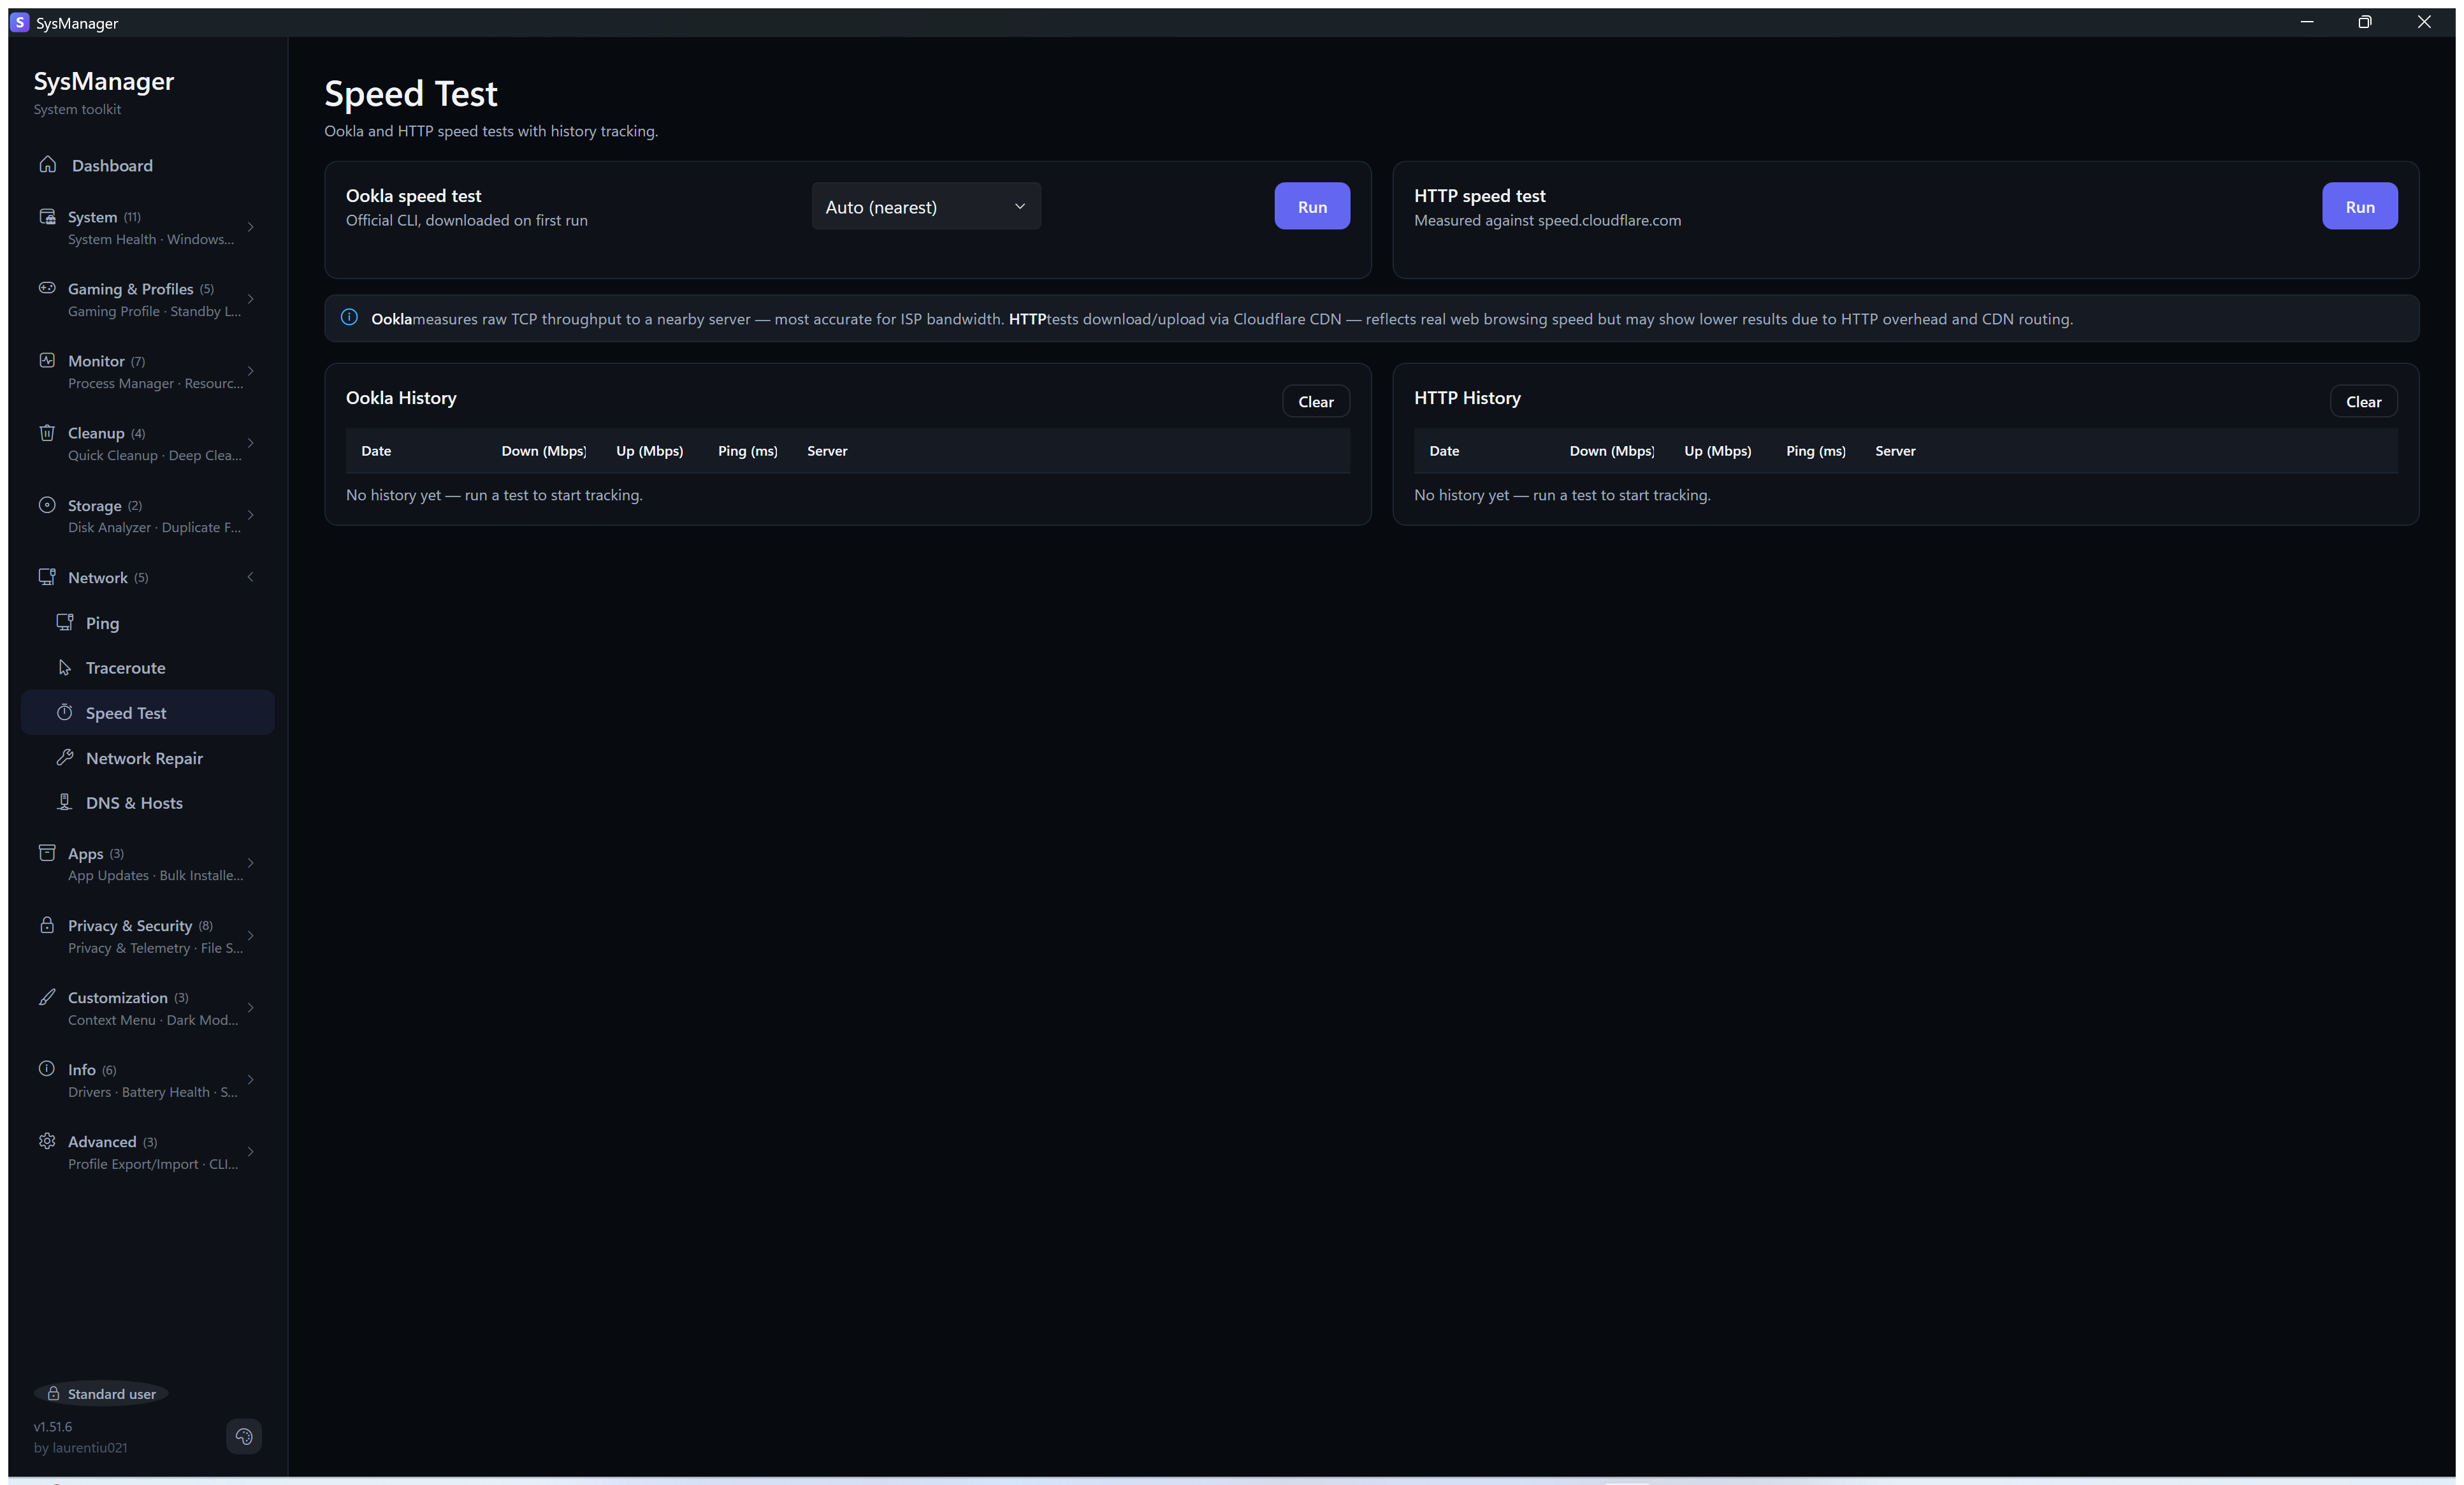
Task: Open the DNS & Hosts page
Action: coord(148,803)
